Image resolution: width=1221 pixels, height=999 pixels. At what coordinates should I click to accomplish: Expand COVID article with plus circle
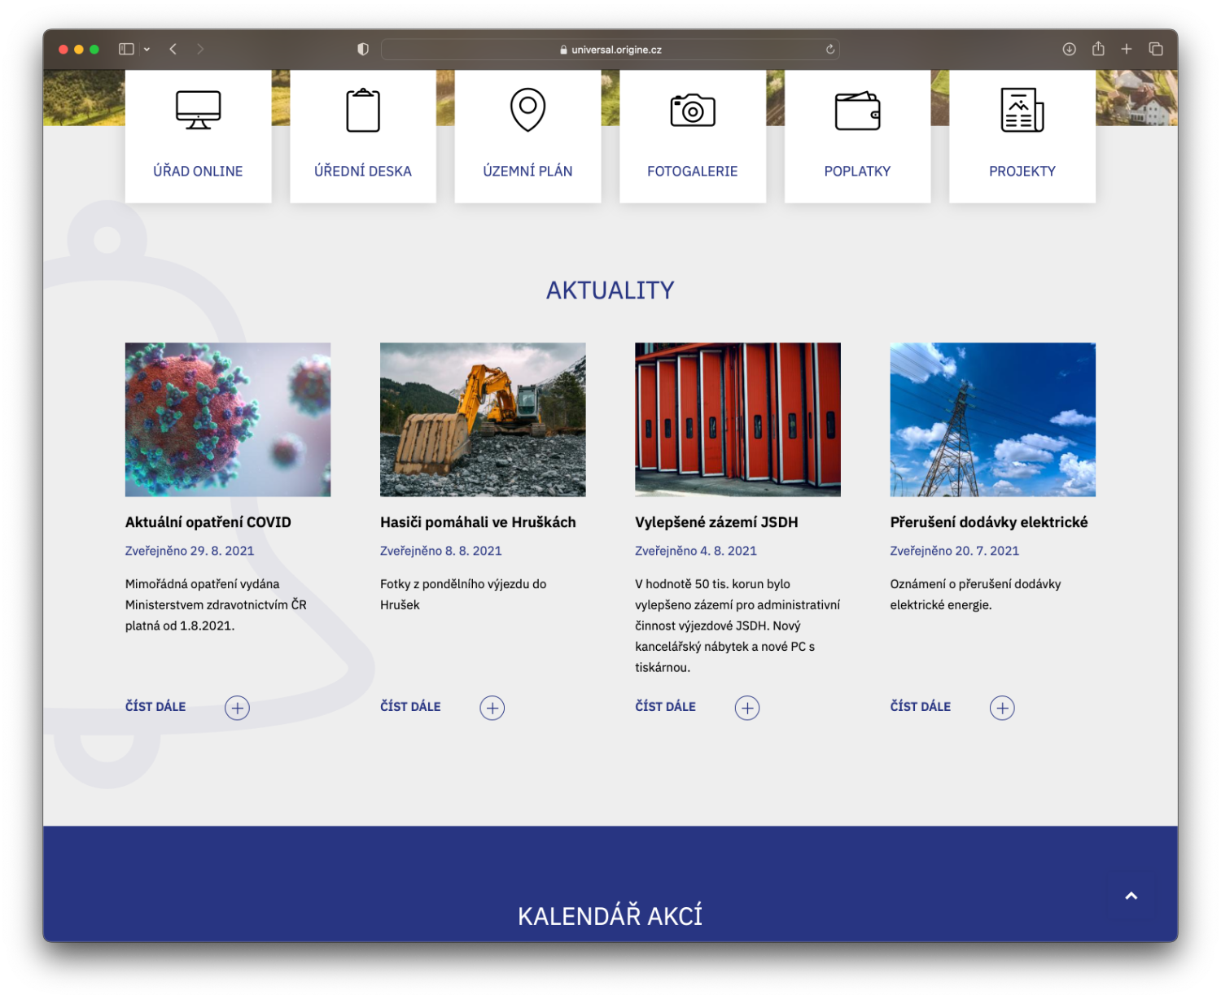237,708
